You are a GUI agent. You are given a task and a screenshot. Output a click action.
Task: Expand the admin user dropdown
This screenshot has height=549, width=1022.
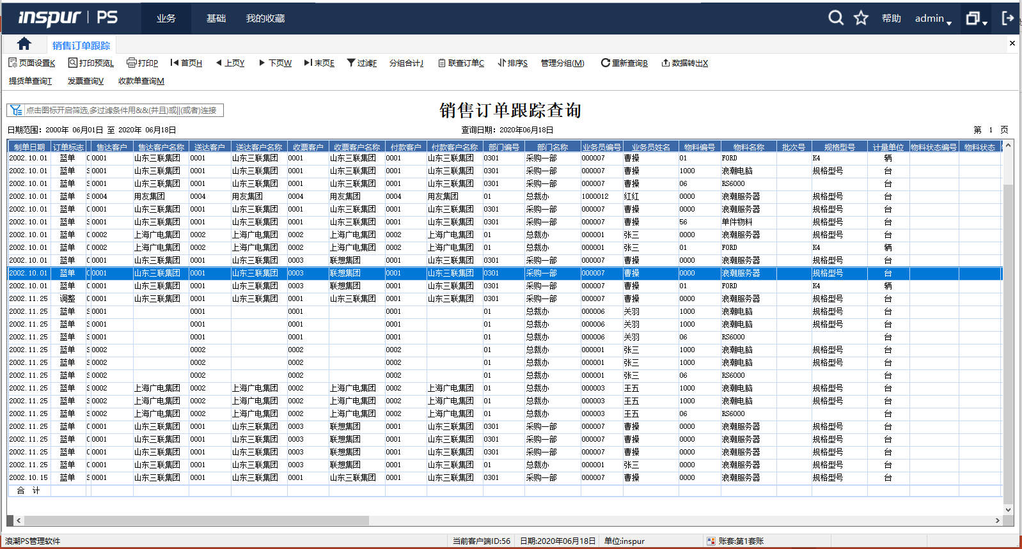click(933, 19)
